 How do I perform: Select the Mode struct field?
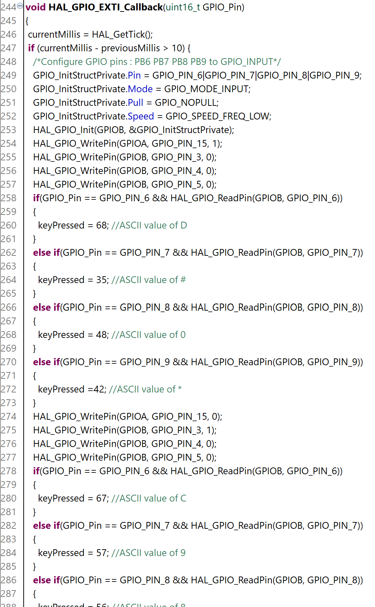point(140,89)
